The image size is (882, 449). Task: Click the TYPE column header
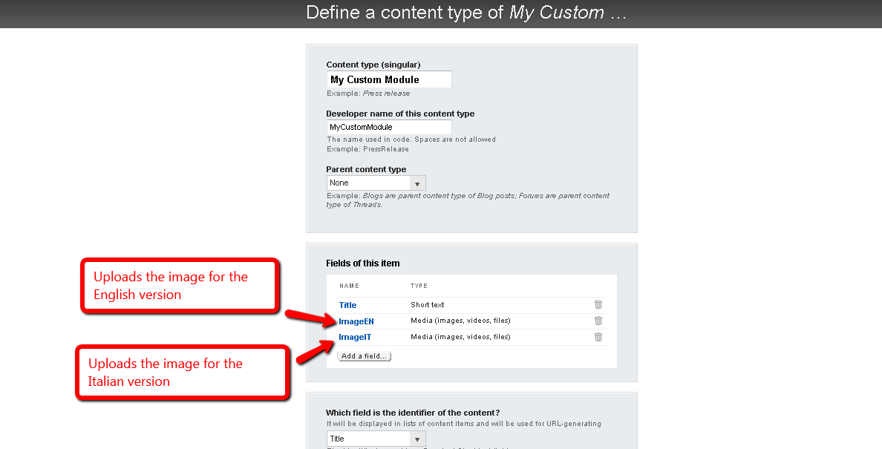pyautogui.click(x=419, y=286)
